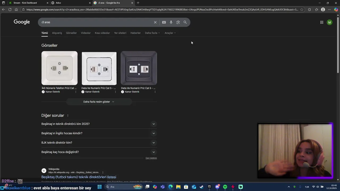340x191 pixels.
Task: Open Google Lens image search
Action: (x=178, y=22)
